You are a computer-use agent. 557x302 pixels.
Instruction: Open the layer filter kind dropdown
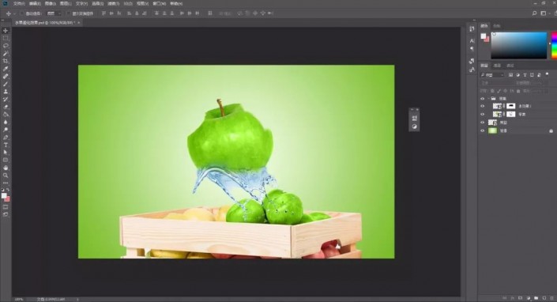click(492, 75)
